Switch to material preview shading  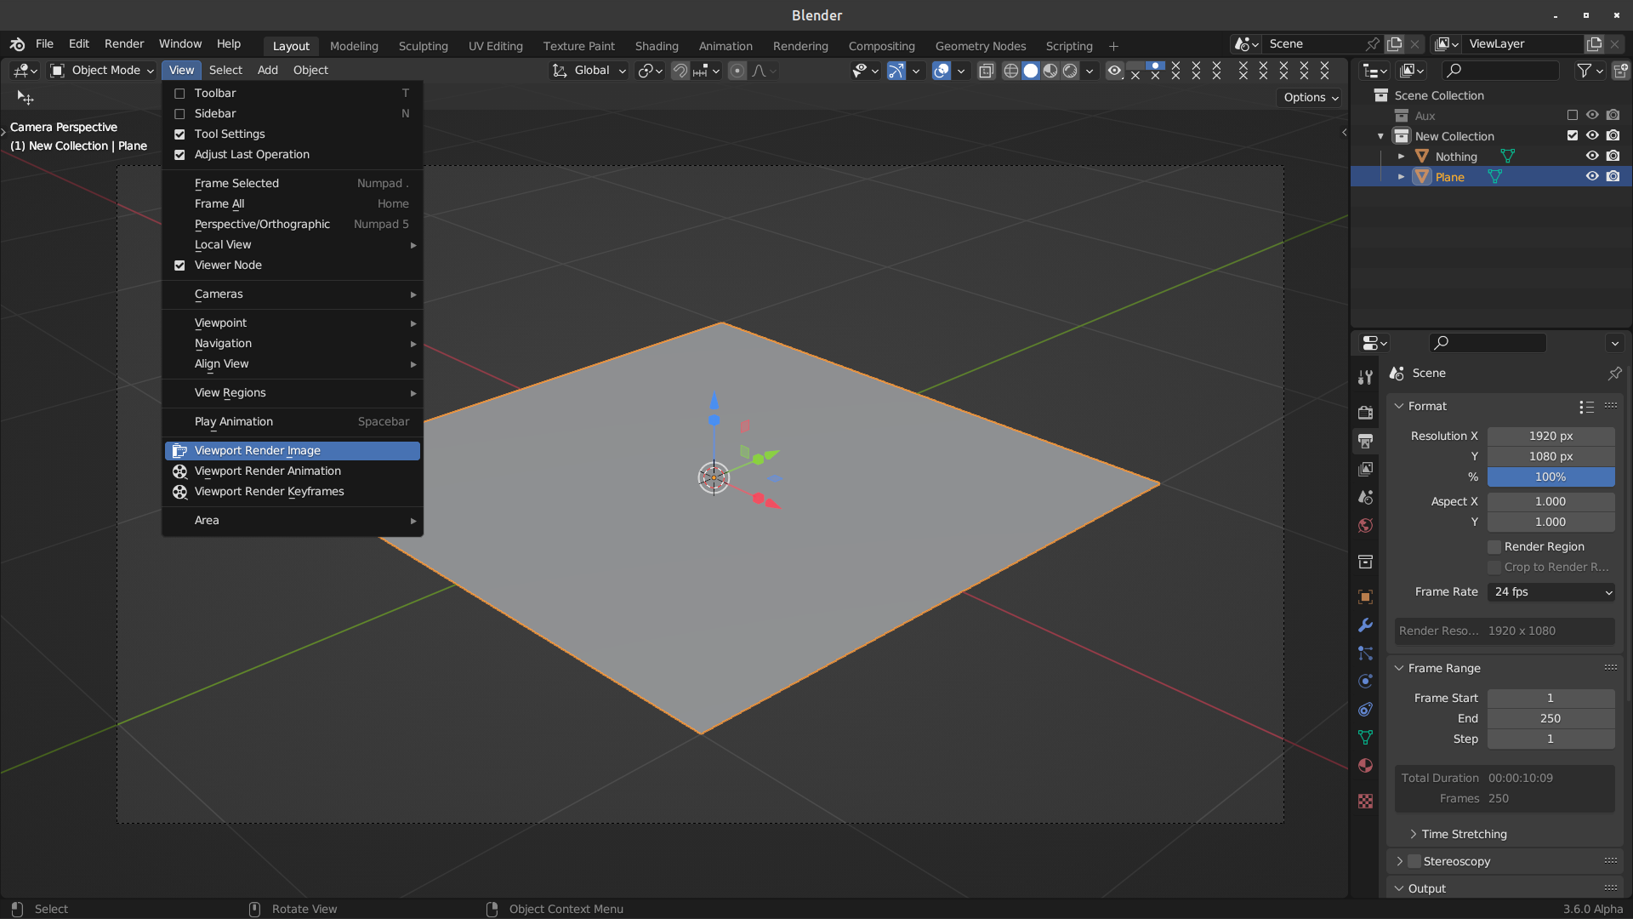(1050, 71)
